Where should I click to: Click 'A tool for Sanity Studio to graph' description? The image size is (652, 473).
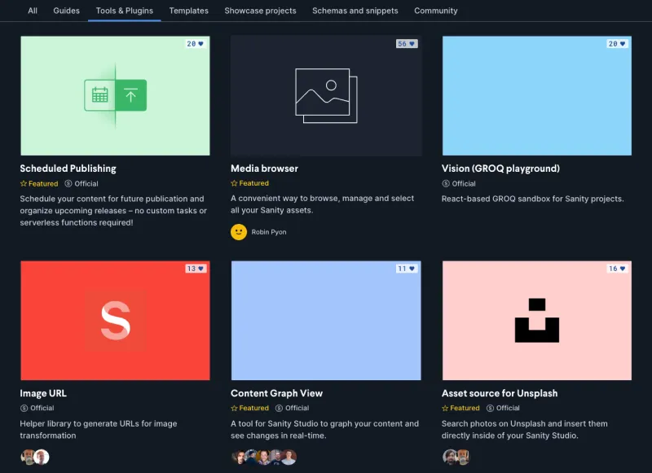(x=324, y=429)
